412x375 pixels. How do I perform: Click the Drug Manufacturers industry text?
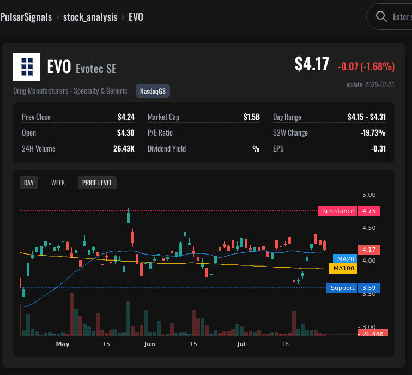tap(70, 91)
